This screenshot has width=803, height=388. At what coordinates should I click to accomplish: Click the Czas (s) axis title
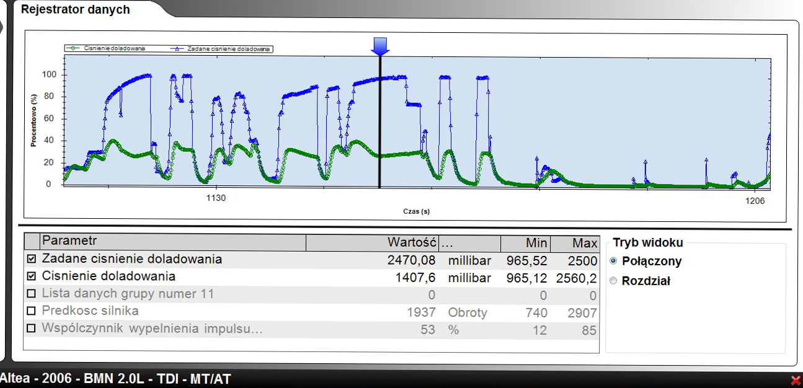click(x=416, y=211)
